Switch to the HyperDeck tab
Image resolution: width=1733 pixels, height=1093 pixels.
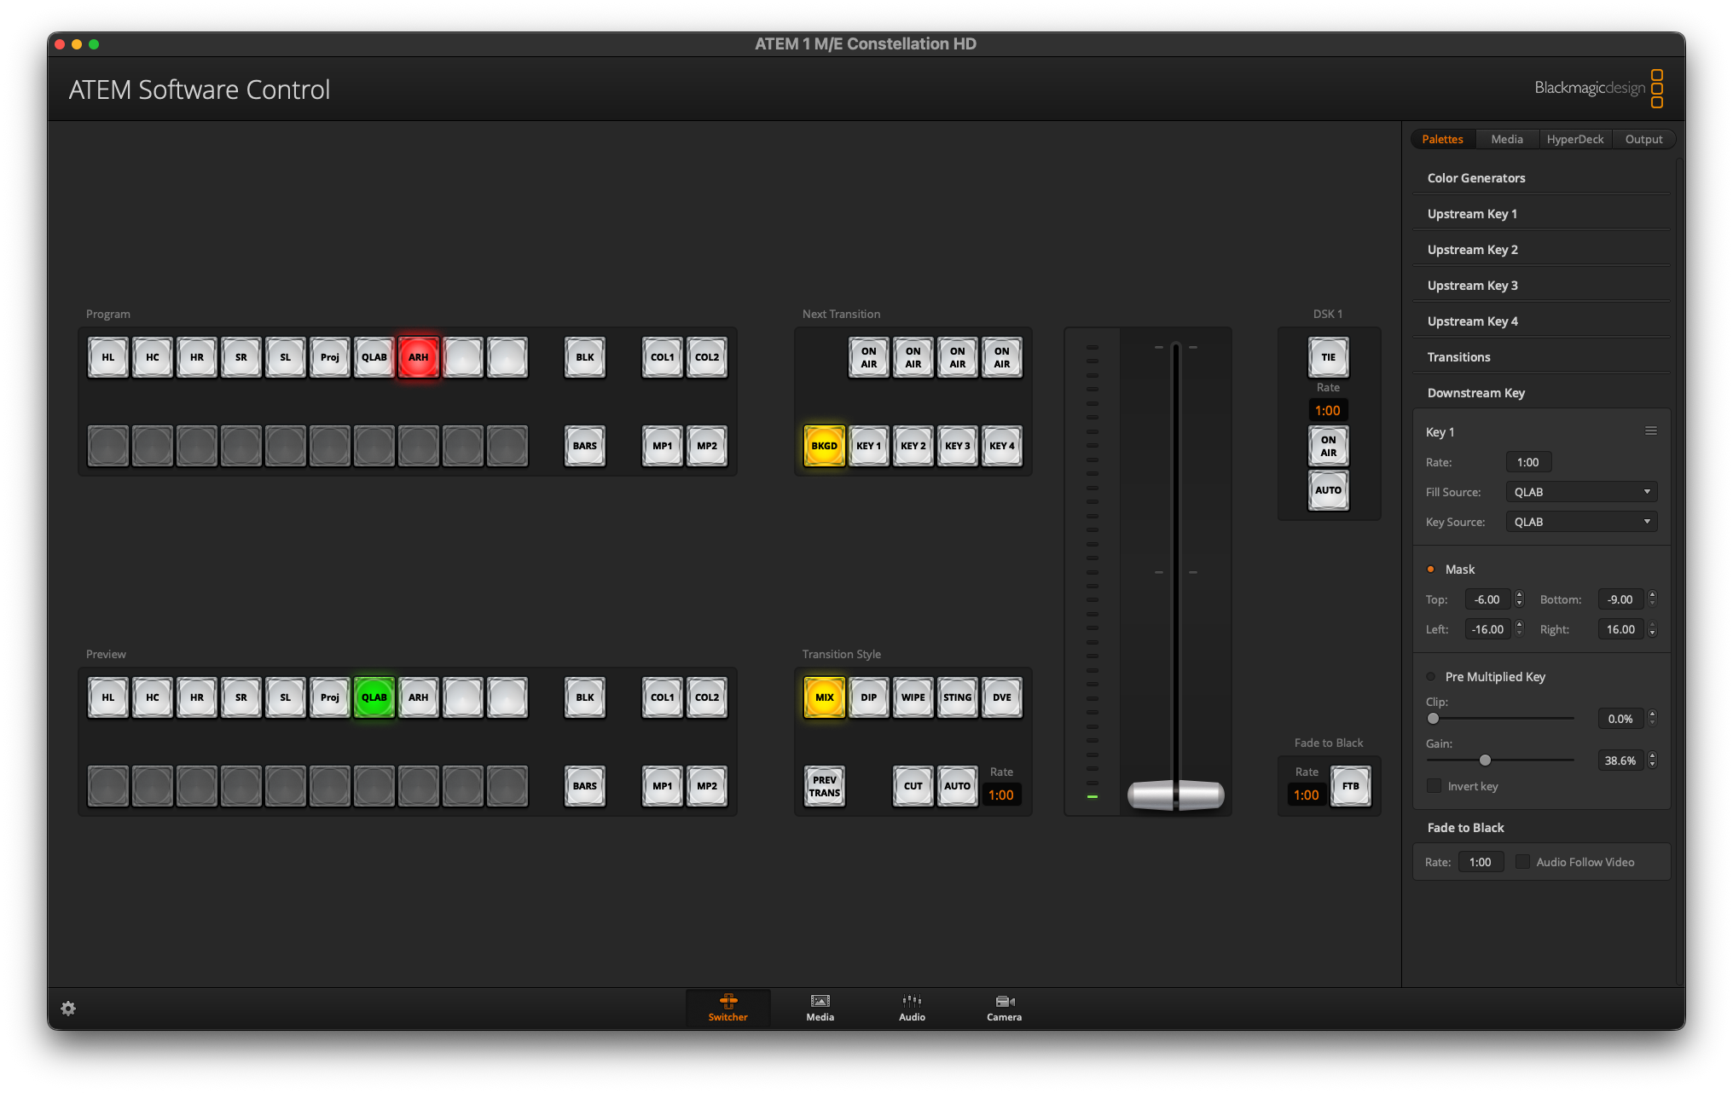point(1575,139)
